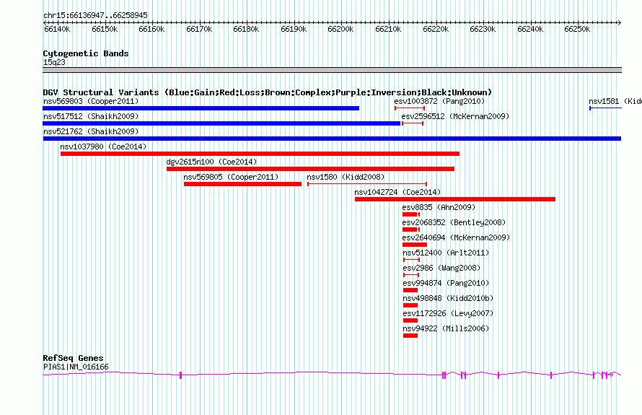Select the red nsv569805 loss bar
The height and width of the screenshot is (415, 642).
(x=243, y=184)
